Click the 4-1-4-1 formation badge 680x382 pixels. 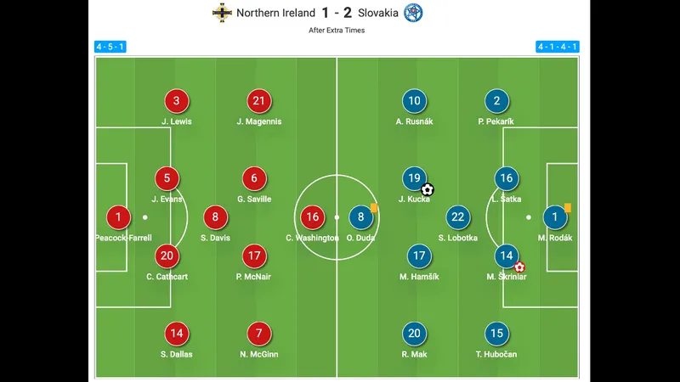[x=558, y=47]
